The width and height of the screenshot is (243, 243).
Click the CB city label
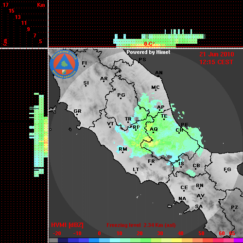pos(196,166)
